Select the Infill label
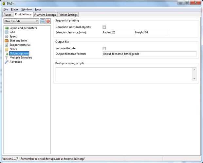Viewport: 203px width, 163px height. click(x=12, y=32)
